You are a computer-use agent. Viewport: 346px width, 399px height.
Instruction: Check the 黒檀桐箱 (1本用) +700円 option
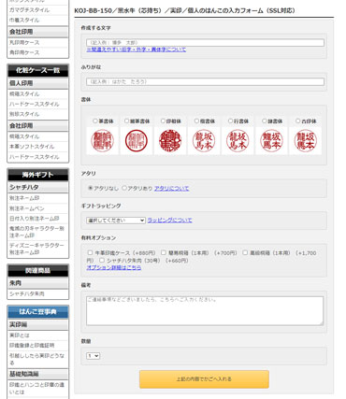pos(164,252)
